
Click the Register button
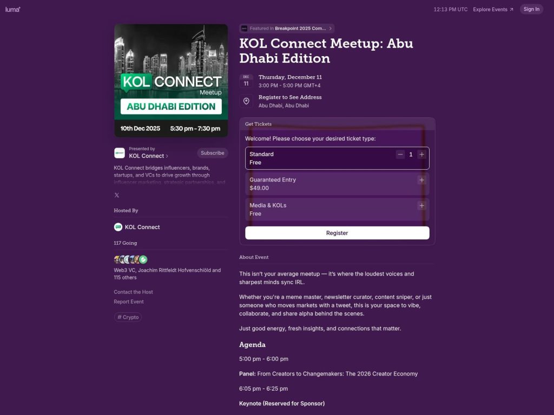(x=337, y=232)
